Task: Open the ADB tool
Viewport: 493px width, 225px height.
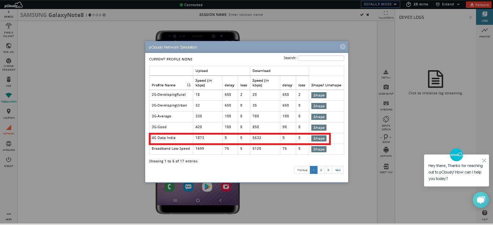Action: [9, 81]
